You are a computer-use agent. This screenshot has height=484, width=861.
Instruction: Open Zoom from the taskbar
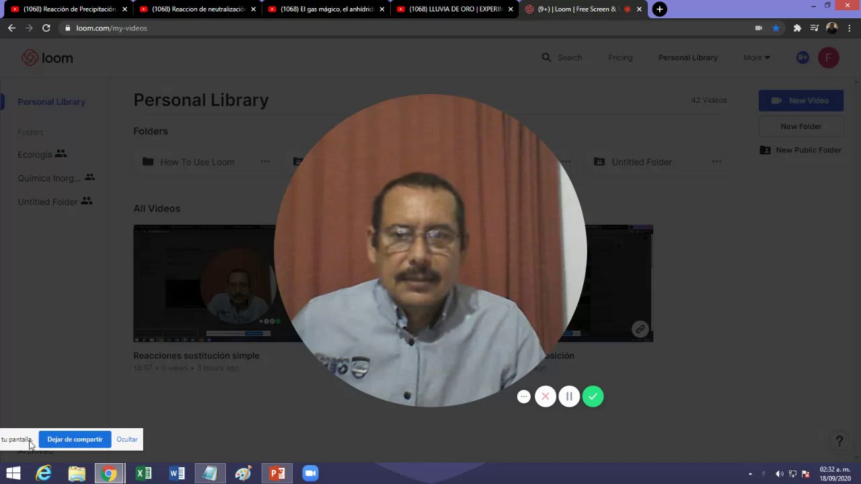click(310, 473)
